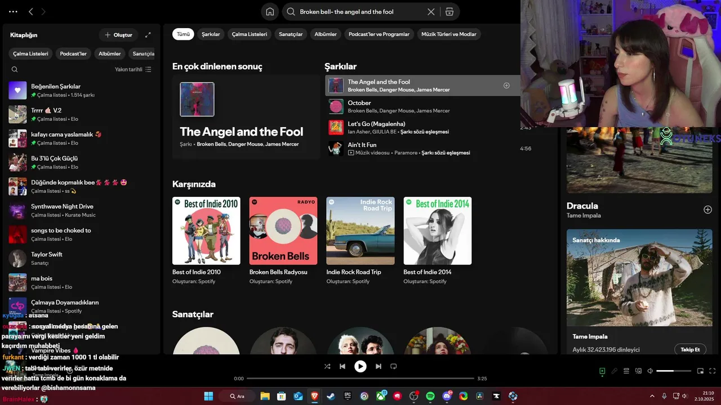
Task: Open the Best of Indie 2014 playlist
Action: [438, 240]
